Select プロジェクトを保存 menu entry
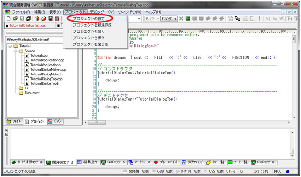The width and height of the screenshot is (301, 177). (x=95, y=38)
